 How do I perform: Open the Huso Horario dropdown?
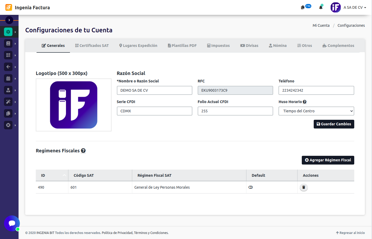click(x=316, y=111)
